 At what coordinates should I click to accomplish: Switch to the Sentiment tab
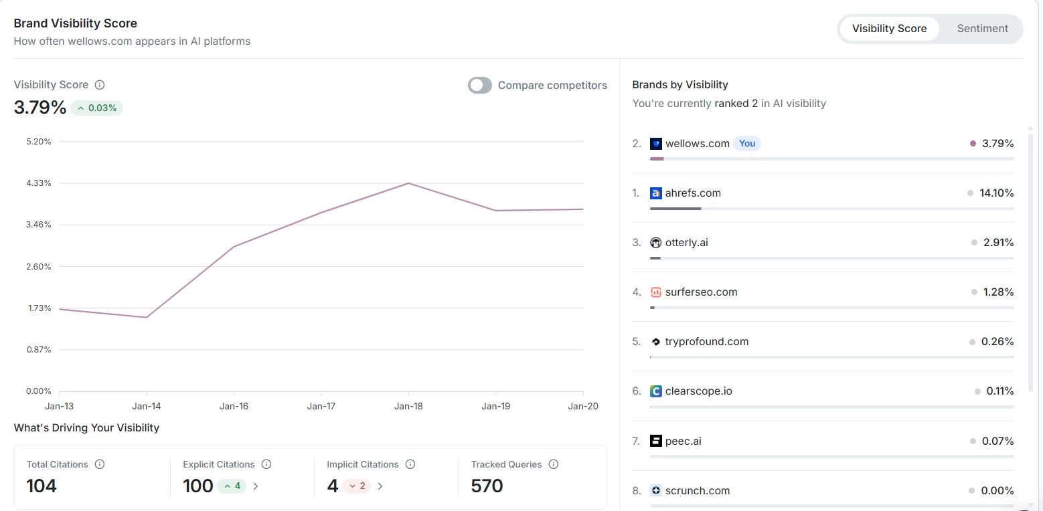tap(982, 29)
